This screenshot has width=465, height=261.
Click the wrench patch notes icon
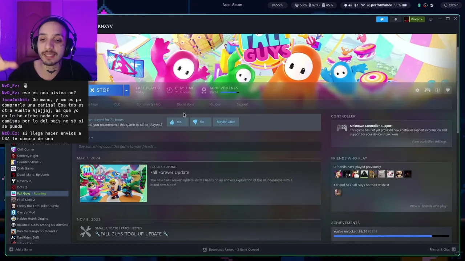(86, 231)
